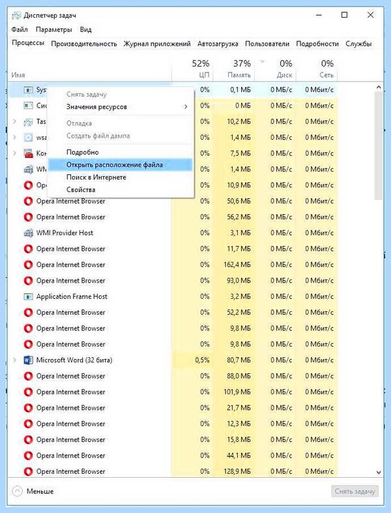
Task: Click the WMI Provider Host icon
Action: click(x=29, y=233)
